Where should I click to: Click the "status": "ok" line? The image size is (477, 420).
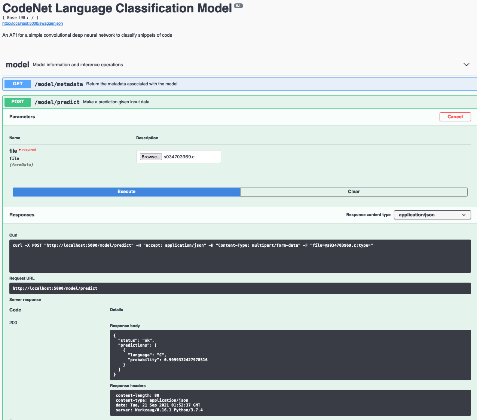tap(136, 340)
